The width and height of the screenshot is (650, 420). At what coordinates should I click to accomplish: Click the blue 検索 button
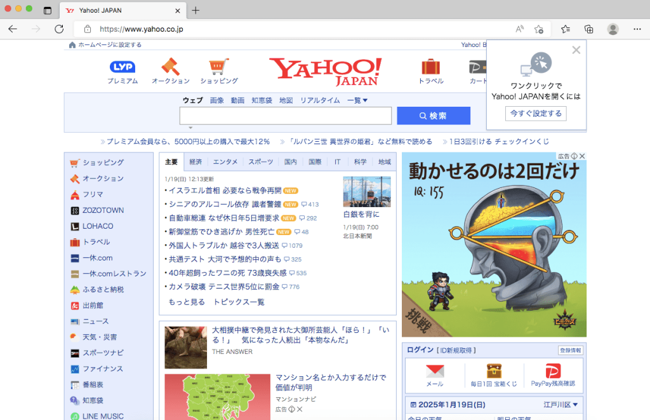pos(434,116)
